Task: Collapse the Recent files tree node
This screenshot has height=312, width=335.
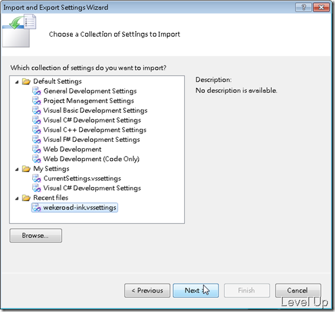Action: point(17,199)
